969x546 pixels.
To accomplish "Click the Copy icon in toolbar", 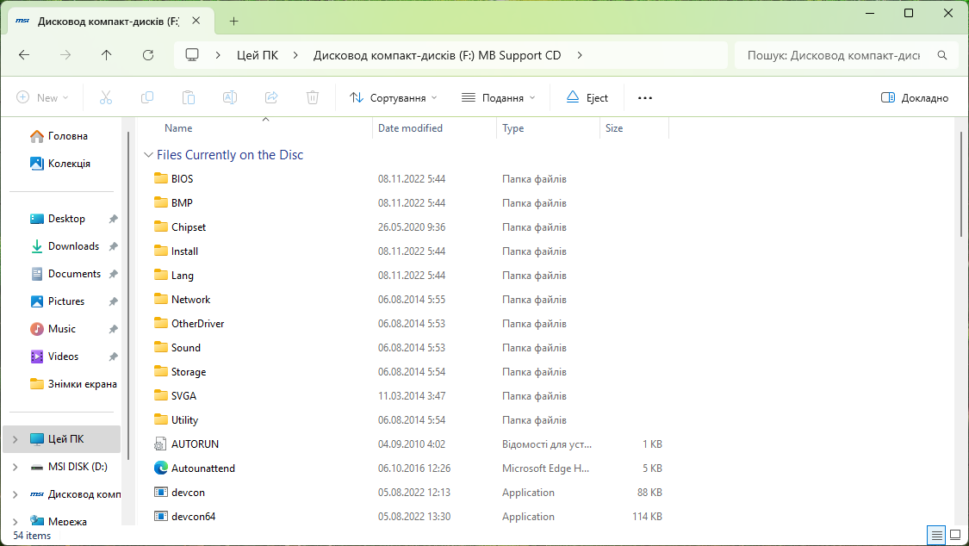I will [x=147, y=97].
